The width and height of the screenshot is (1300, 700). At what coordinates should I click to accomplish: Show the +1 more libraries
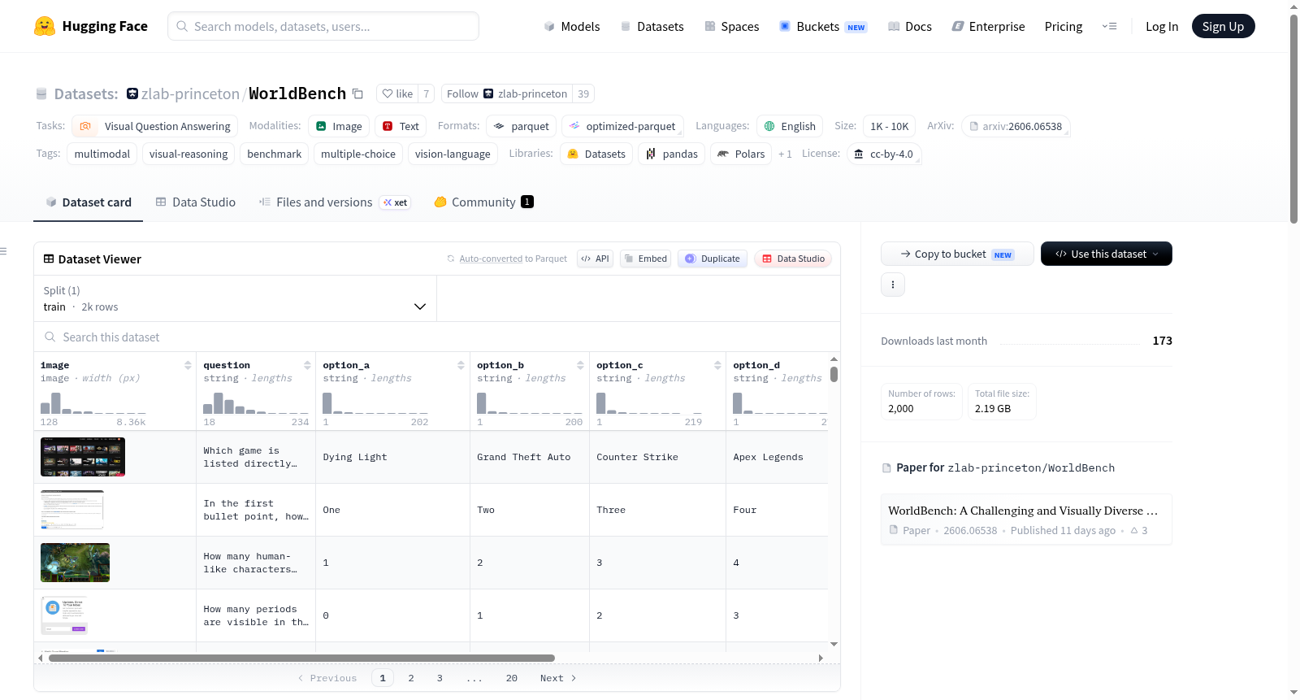[785, 154]
